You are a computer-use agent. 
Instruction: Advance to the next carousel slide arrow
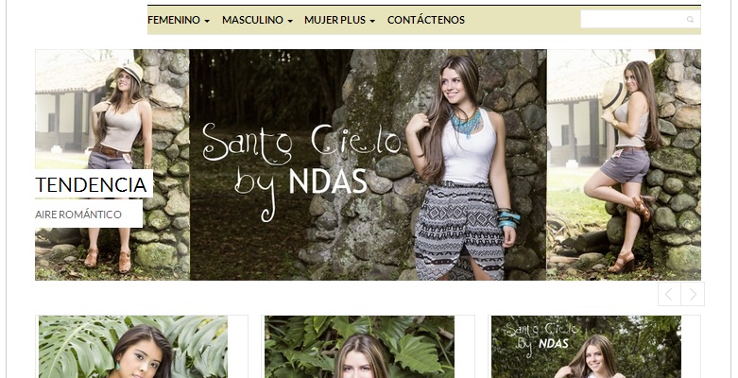point(693,294)
